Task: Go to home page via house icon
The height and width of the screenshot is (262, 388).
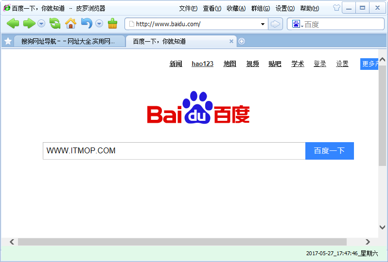Action: (71, 24)
